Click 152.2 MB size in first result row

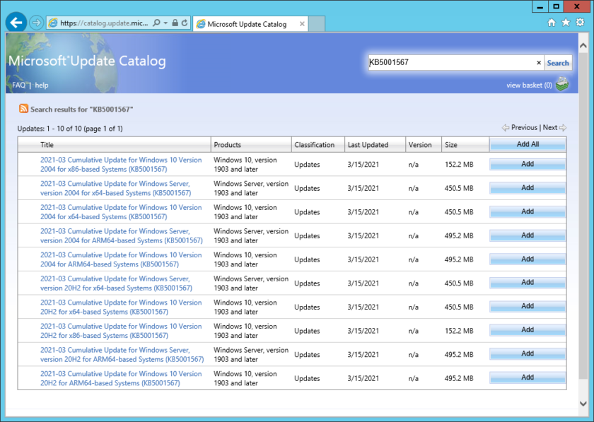pos(459,165)
